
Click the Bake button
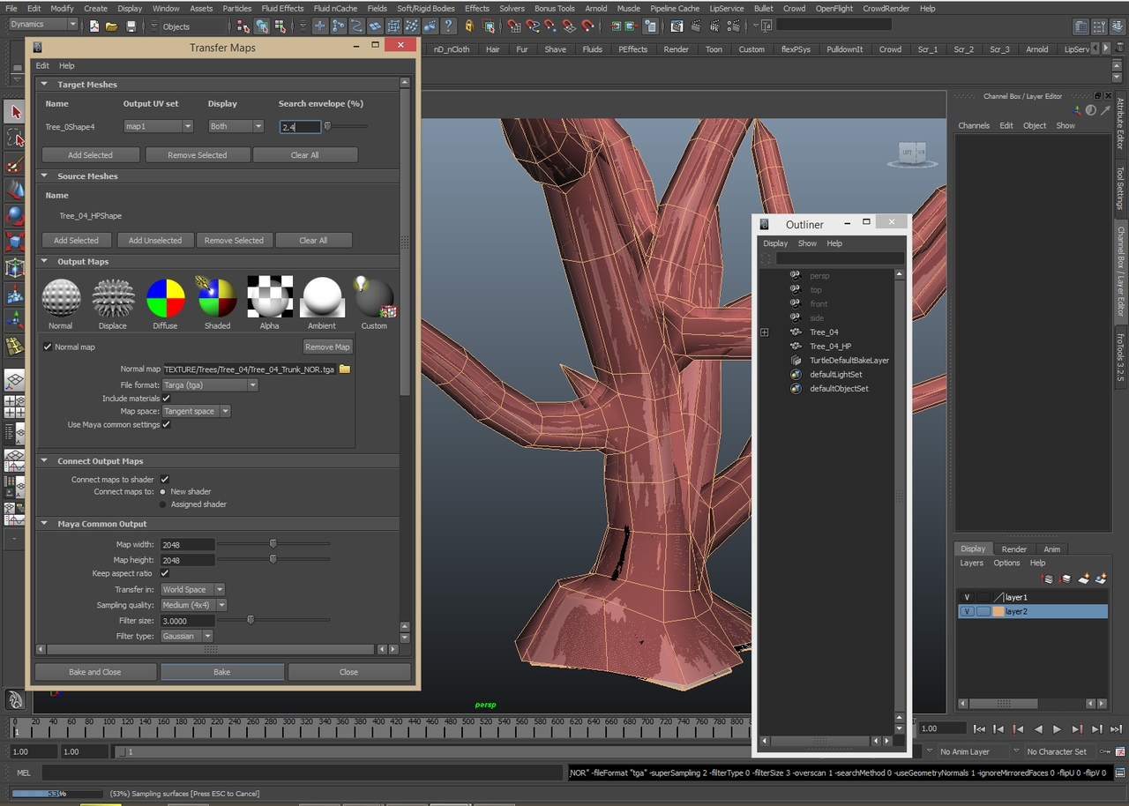click(x=222, y=672)
